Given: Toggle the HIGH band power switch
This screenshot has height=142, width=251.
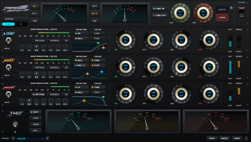Looking at the screenshot, I should click(8, 95).
